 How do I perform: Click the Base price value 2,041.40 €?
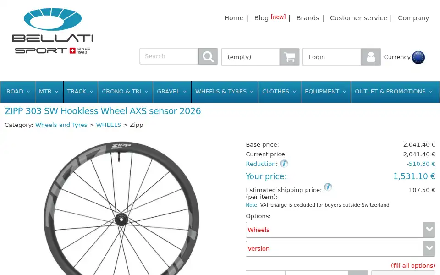click(x=419, y=145)
